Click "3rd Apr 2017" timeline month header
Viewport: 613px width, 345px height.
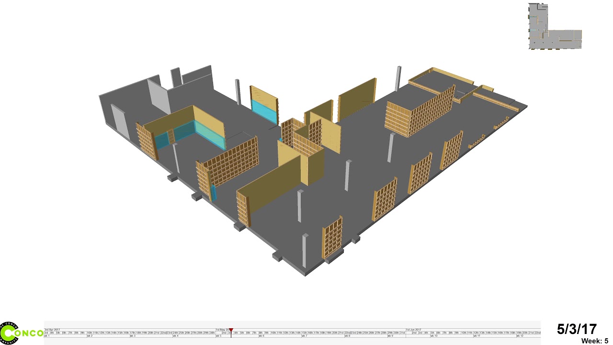tap(52, 330)
